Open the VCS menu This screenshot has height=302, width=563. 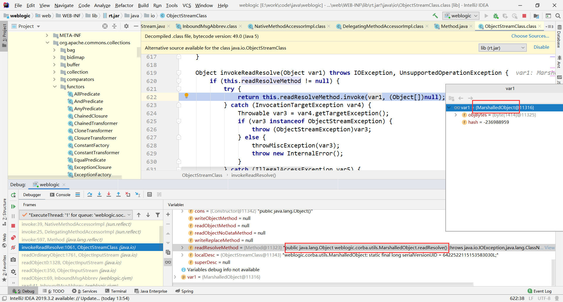click(187, 5)
